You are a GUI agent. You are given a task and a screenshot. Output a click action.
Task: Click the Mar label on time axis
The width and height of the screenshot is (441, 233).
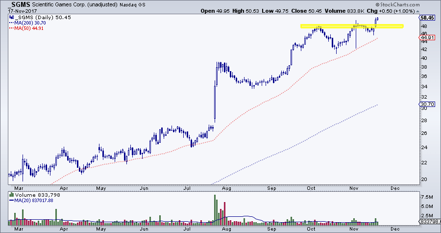coord(19,187)
